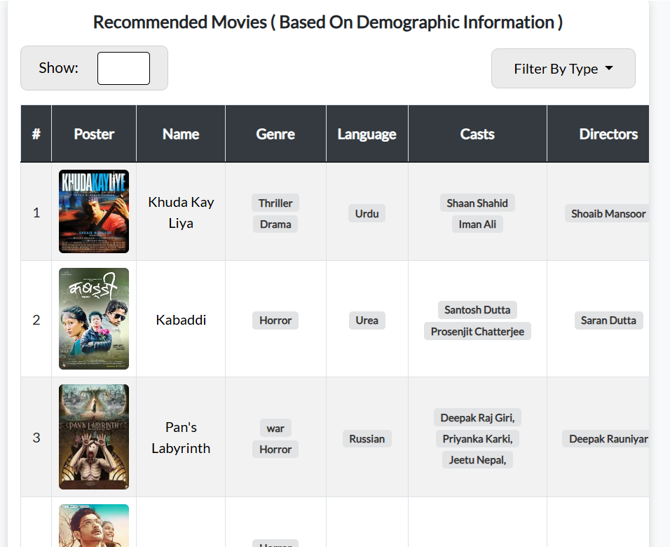Click the Genre column header
The width and height of the screenshot is (670, 547).
pyautogui.click(x=275, y=134)
